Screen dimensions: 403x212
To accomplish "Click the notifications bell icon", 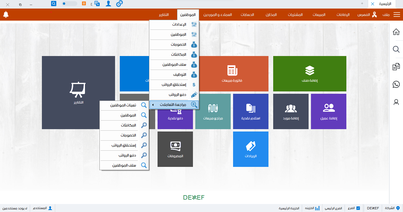I will (x=6, y=14).
